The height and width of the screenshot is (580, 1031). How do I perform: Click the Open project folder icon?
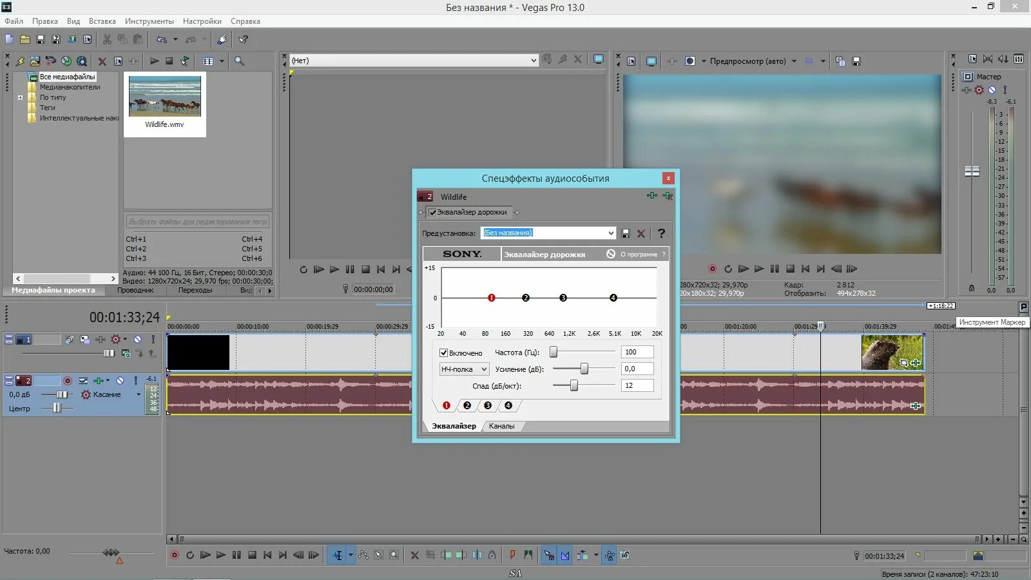coord(24,39)
